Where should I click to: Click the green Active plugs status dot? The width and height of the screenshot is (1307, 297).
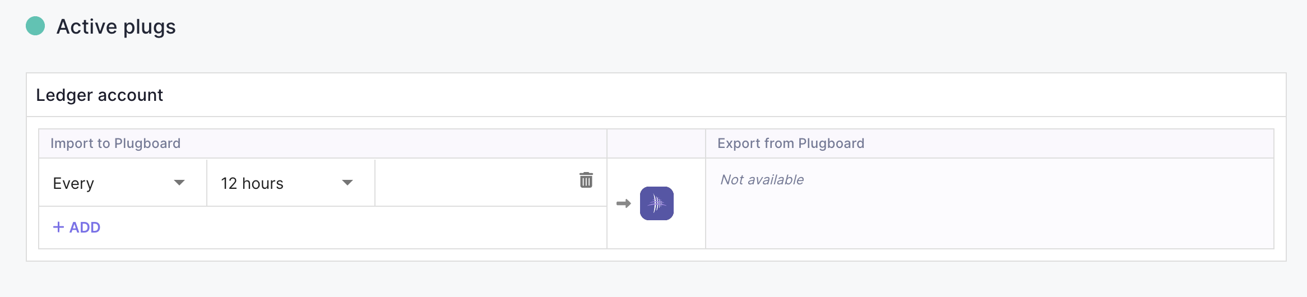point(35,26)
